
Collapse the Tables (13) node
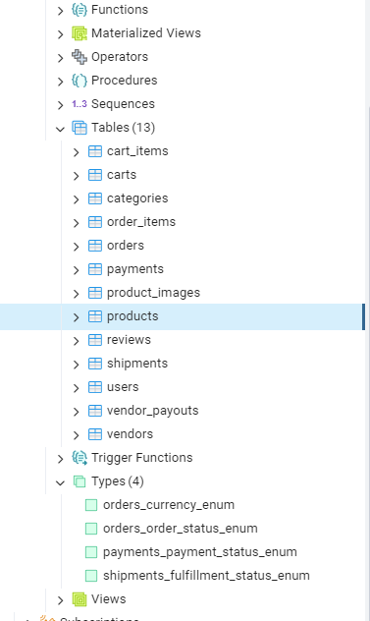point(60,129)
